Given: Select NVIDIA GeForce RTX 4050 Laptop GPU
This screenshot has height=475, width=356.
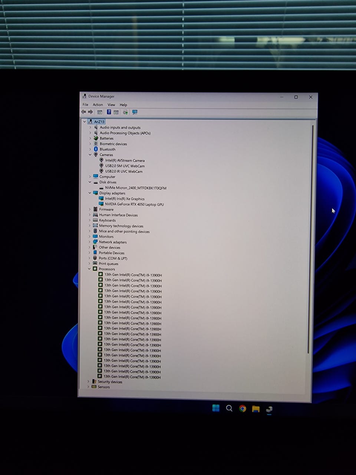Looking at the screenshot, I should click(x=131, y=204).
